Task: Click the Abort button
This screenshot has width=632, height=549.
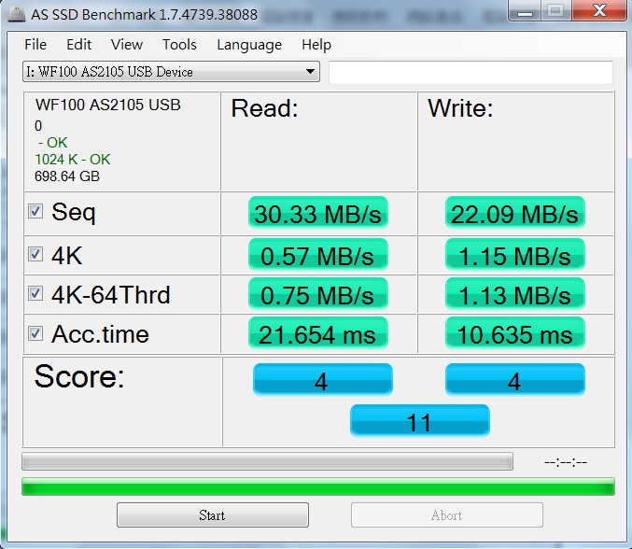Action: [x=446, y=514]
